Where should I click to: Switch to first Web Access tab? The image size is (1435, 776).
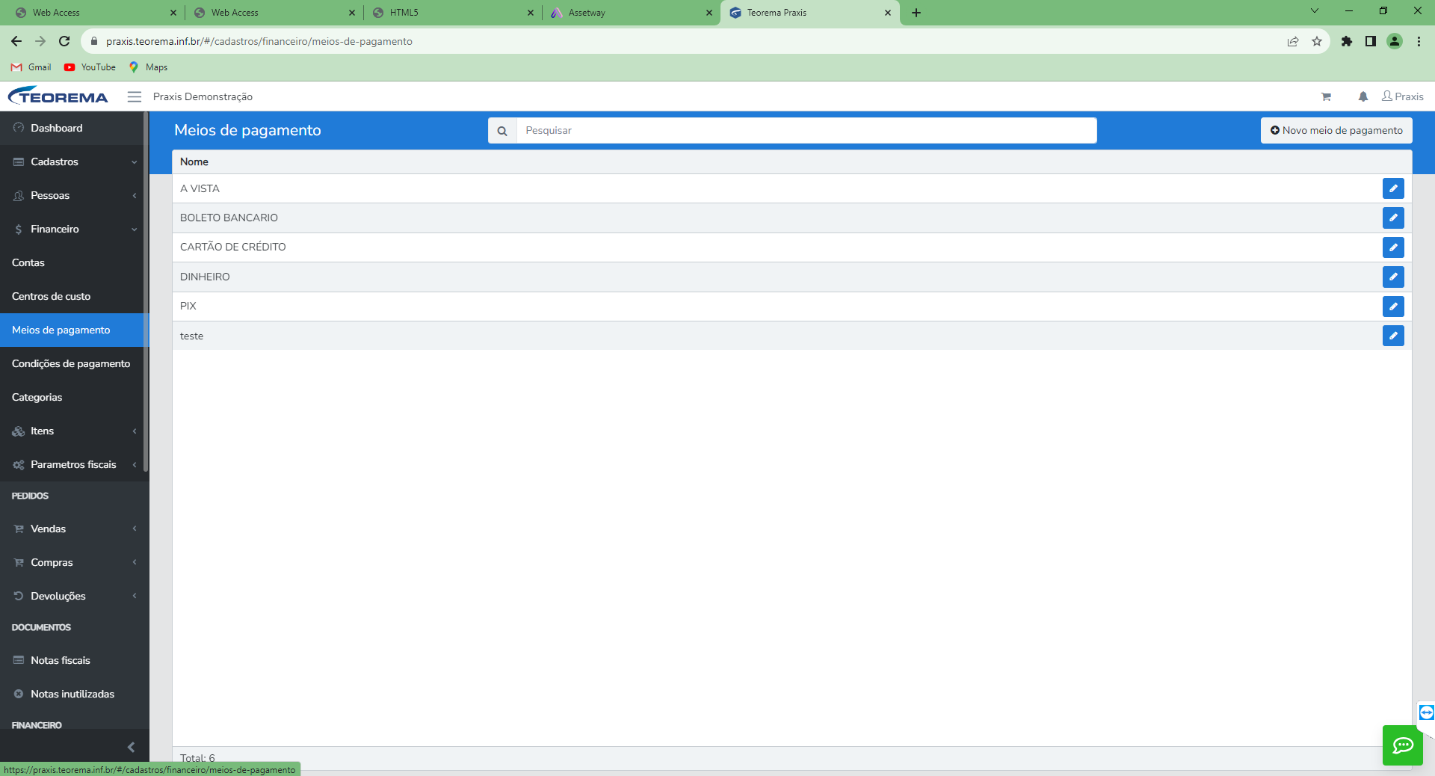tap(95, 13)
